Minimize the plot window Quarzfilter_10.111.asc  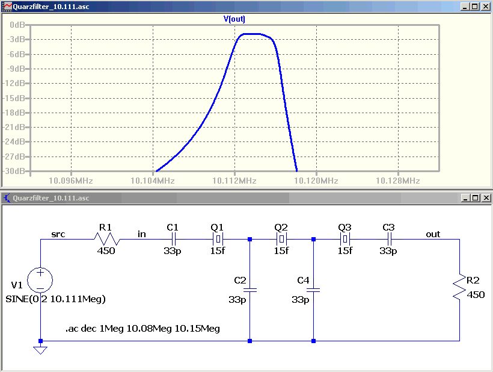465,7
